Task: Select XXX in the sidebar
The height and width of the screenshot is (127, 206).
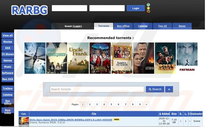Action: pyautogui.click(x=8, y=48)
